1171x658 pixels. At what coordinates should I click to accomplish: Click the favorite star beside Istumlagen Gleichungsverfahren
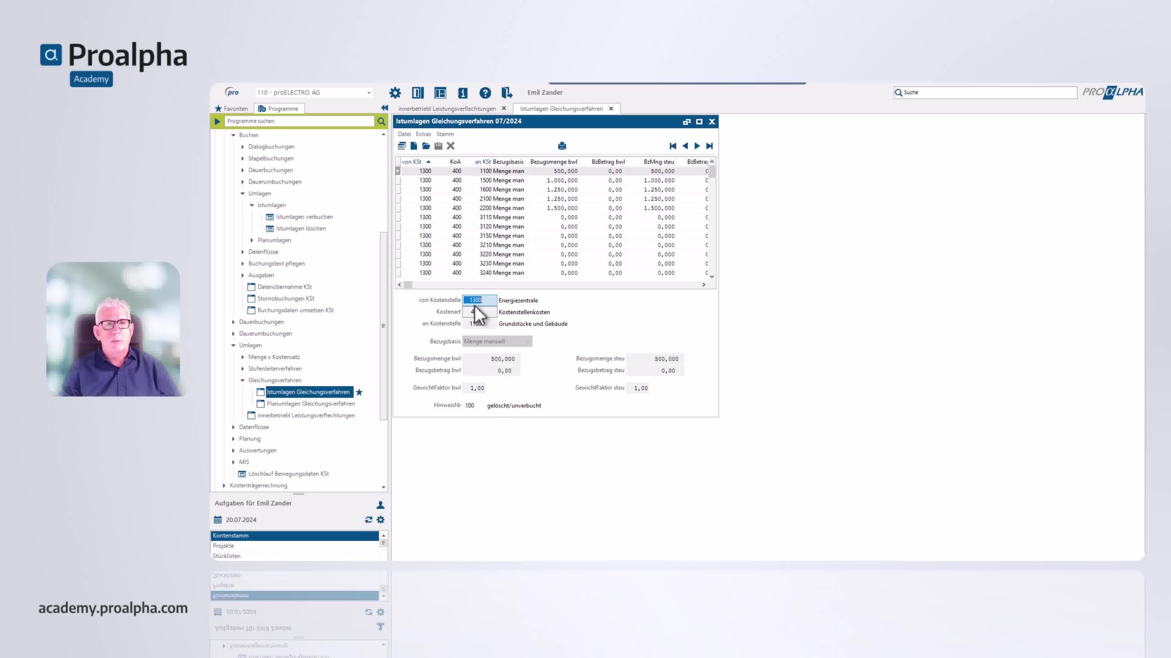point(359,392)
